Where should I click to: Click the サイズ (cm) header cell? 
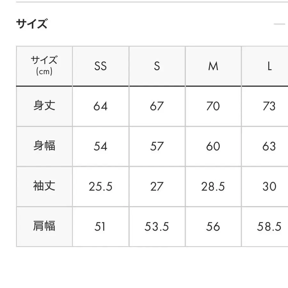pyautogui.click(x=44, y=66)
